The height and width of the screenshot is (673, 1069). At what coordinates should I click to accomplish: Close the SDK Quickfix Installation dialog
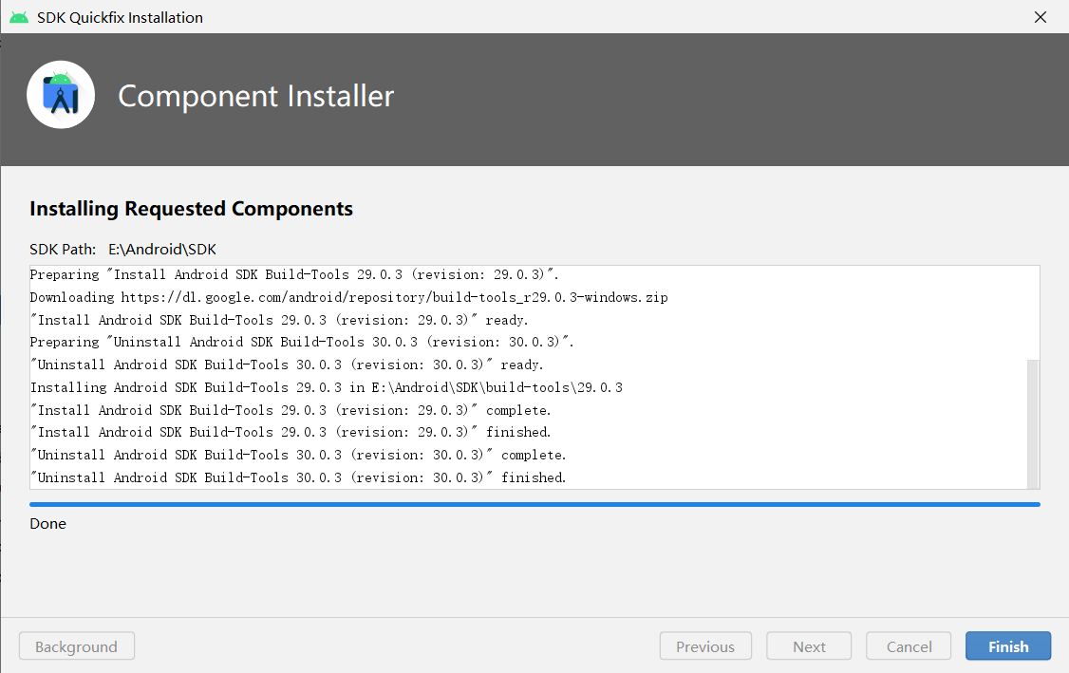tap(1040, 16)
